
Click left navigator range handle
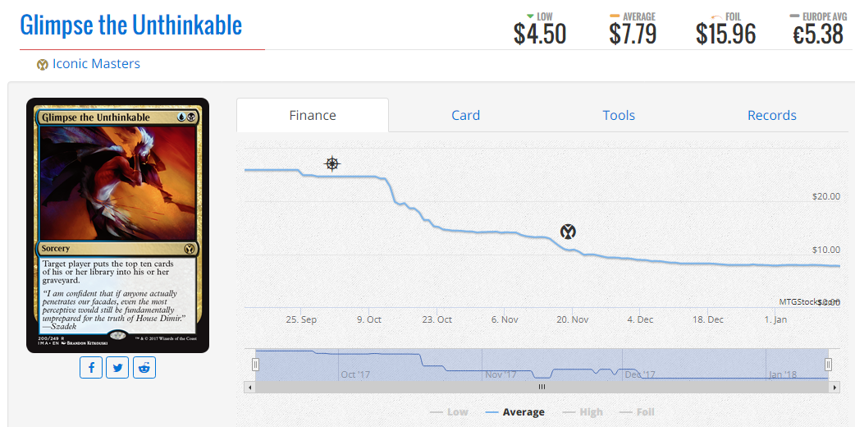[255, 365]
